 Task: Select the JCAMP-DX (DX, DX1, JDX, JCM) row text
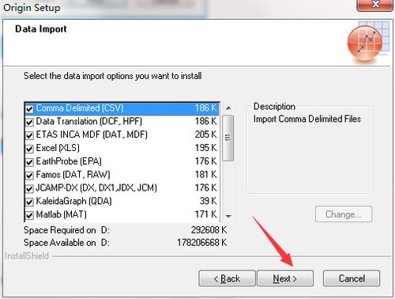point(96,187)
